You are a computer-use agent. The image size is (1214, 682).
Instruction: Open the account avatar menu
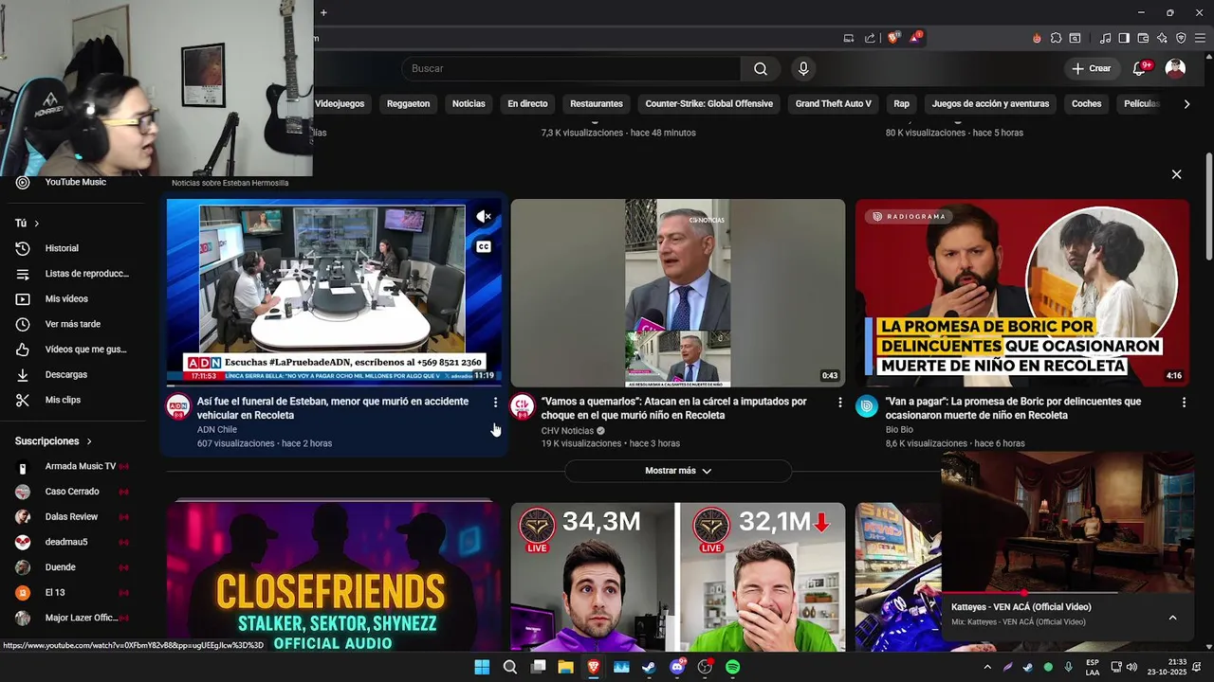pos(1175,68)
